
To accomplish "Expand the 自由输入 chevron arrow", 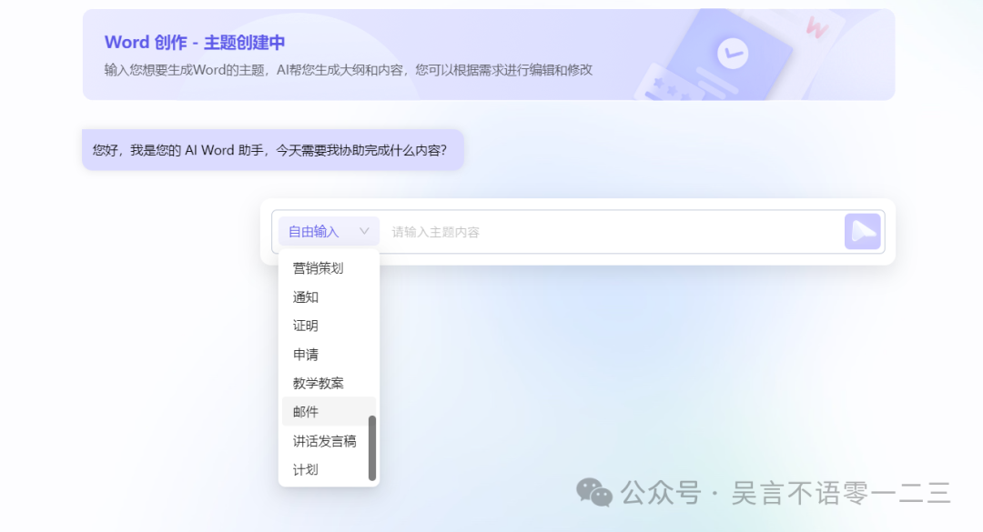I will pyautogui.click(x=365, y=231).
